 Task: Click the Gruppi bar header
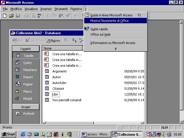[26, 107]
